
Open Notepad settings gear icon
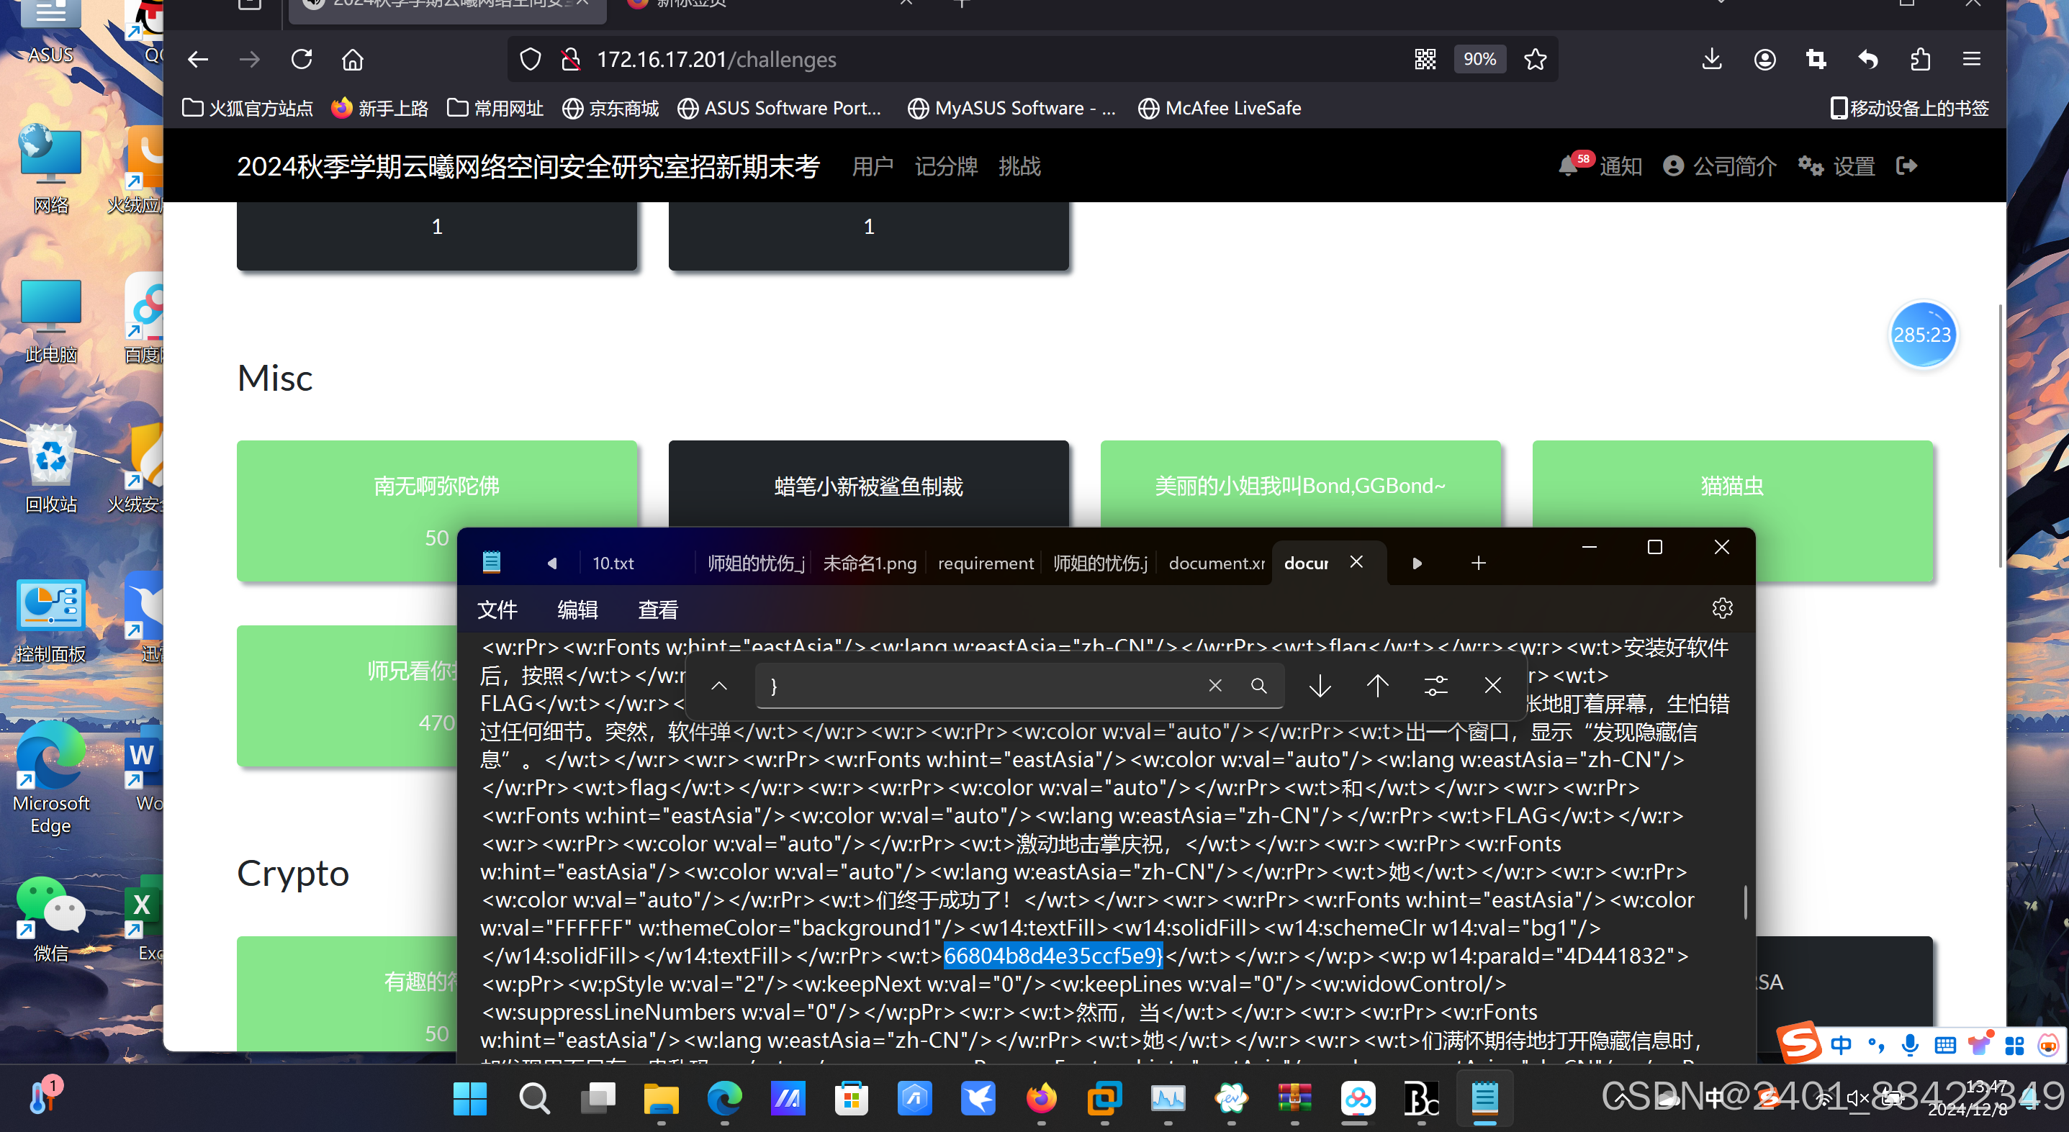1722,609
